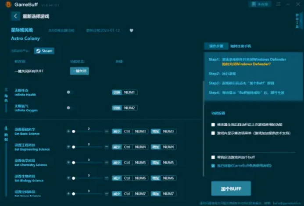Screen dimensions: 304x206
Task: Go back using the arrow beside 重新选择游戏
Action: [x=15, y=16]
